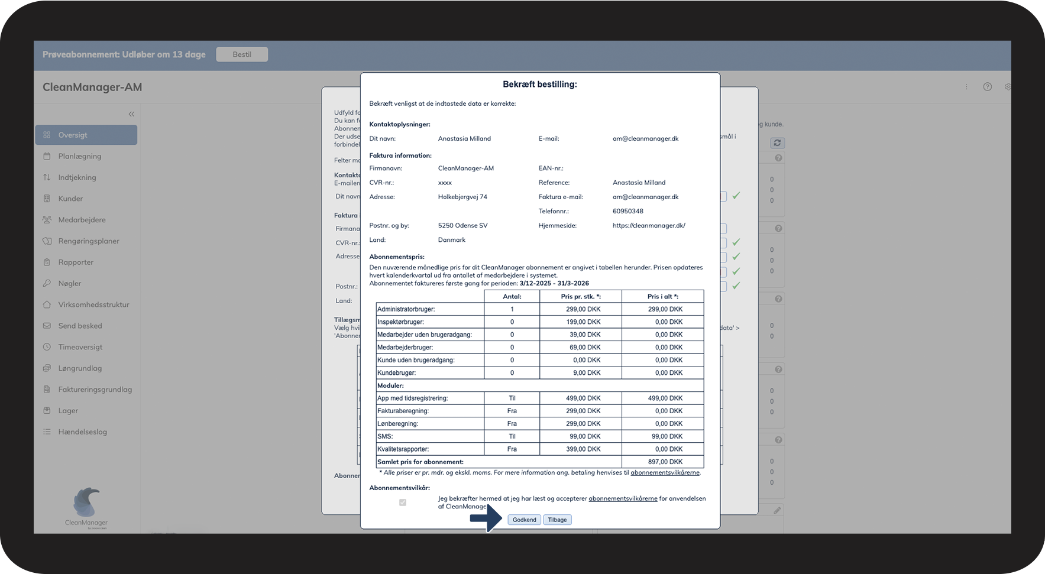The height and width of the screenshot is (574, 1045).
Task: Collapse the sidebar with the double chevron
Action: 131,114
